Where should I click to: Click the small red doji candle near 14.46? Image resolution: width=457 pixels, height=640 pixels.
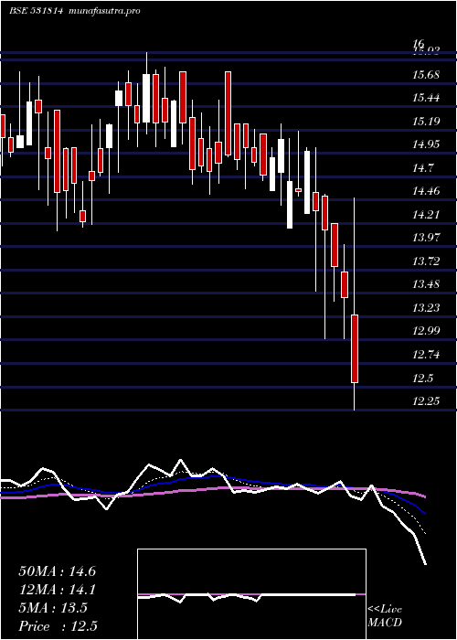[x=298, y=190]
